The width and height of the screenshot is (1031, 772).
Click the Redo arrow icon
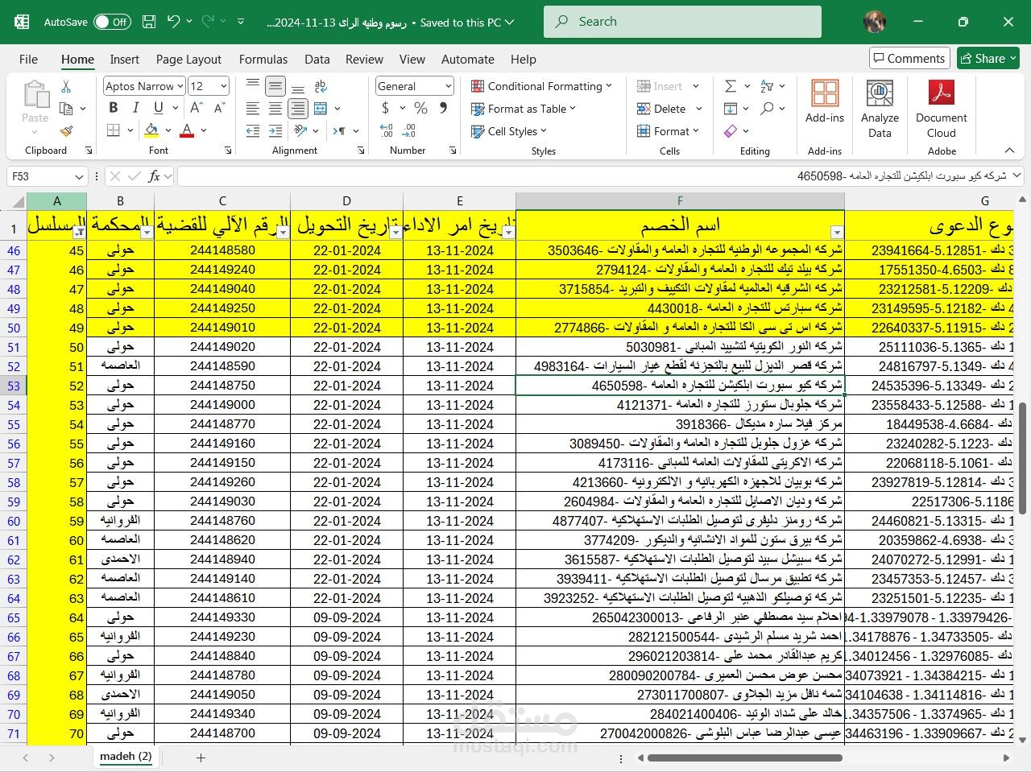[x=208, y=22]
